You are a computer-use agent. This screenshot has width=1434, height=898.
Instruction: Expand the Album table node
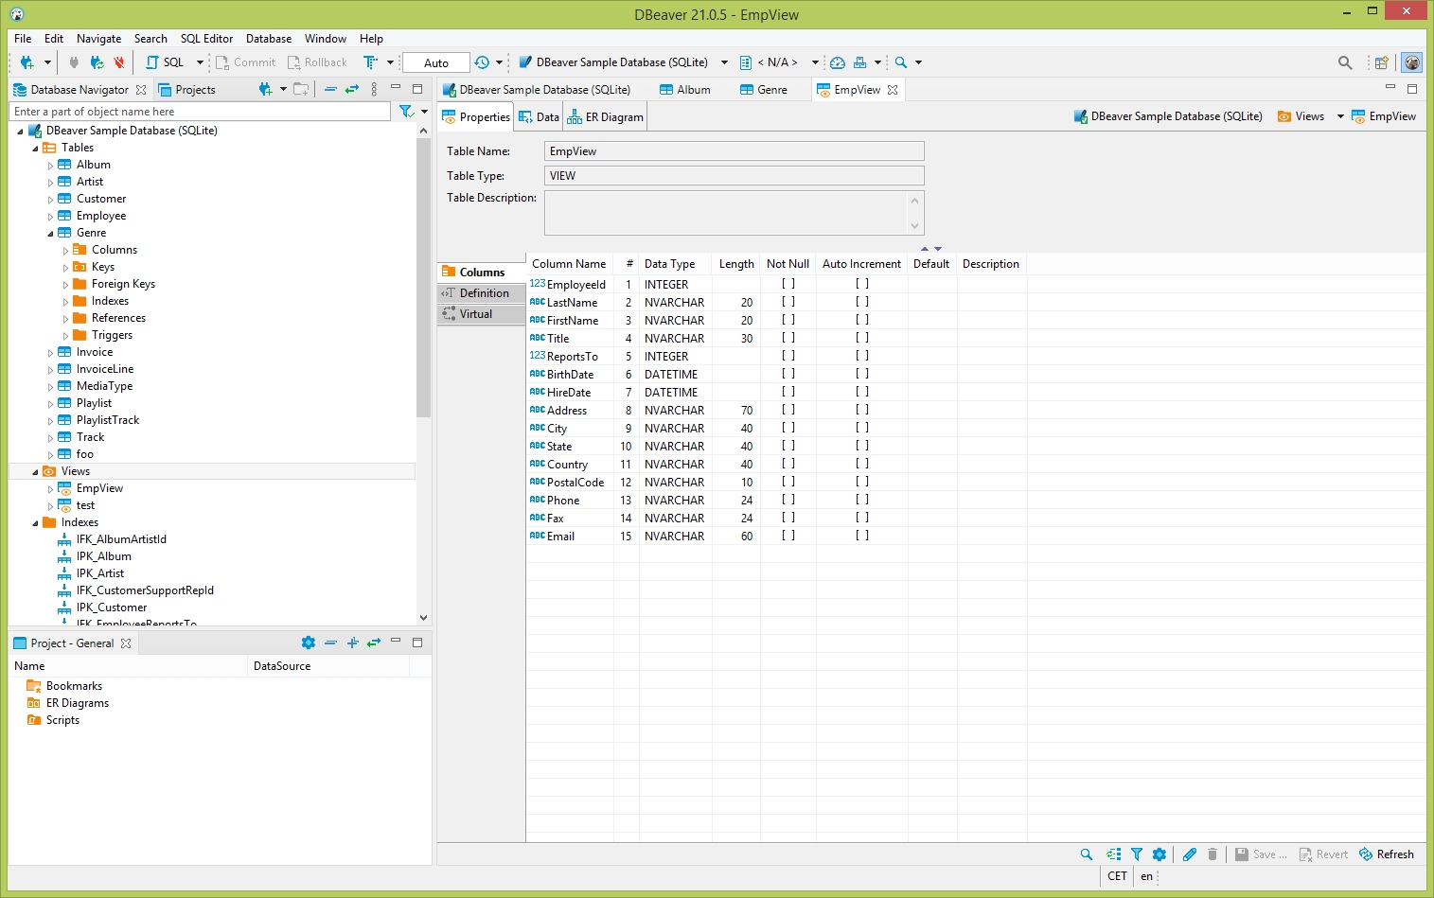[51, 166]
